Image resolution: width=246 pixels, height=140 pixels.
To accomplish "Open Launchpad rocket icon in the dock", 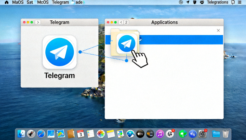I will coord(31,134).
